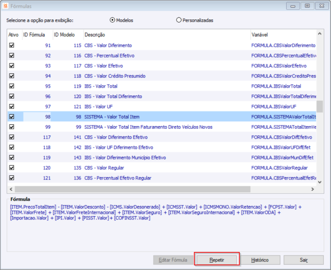The height and width of the screenshot is (270, 331).
Task: Click variable 'FORMULA.IBSValorMunDifEfet'
Action: pyautogui.click(x=282, y=157)
